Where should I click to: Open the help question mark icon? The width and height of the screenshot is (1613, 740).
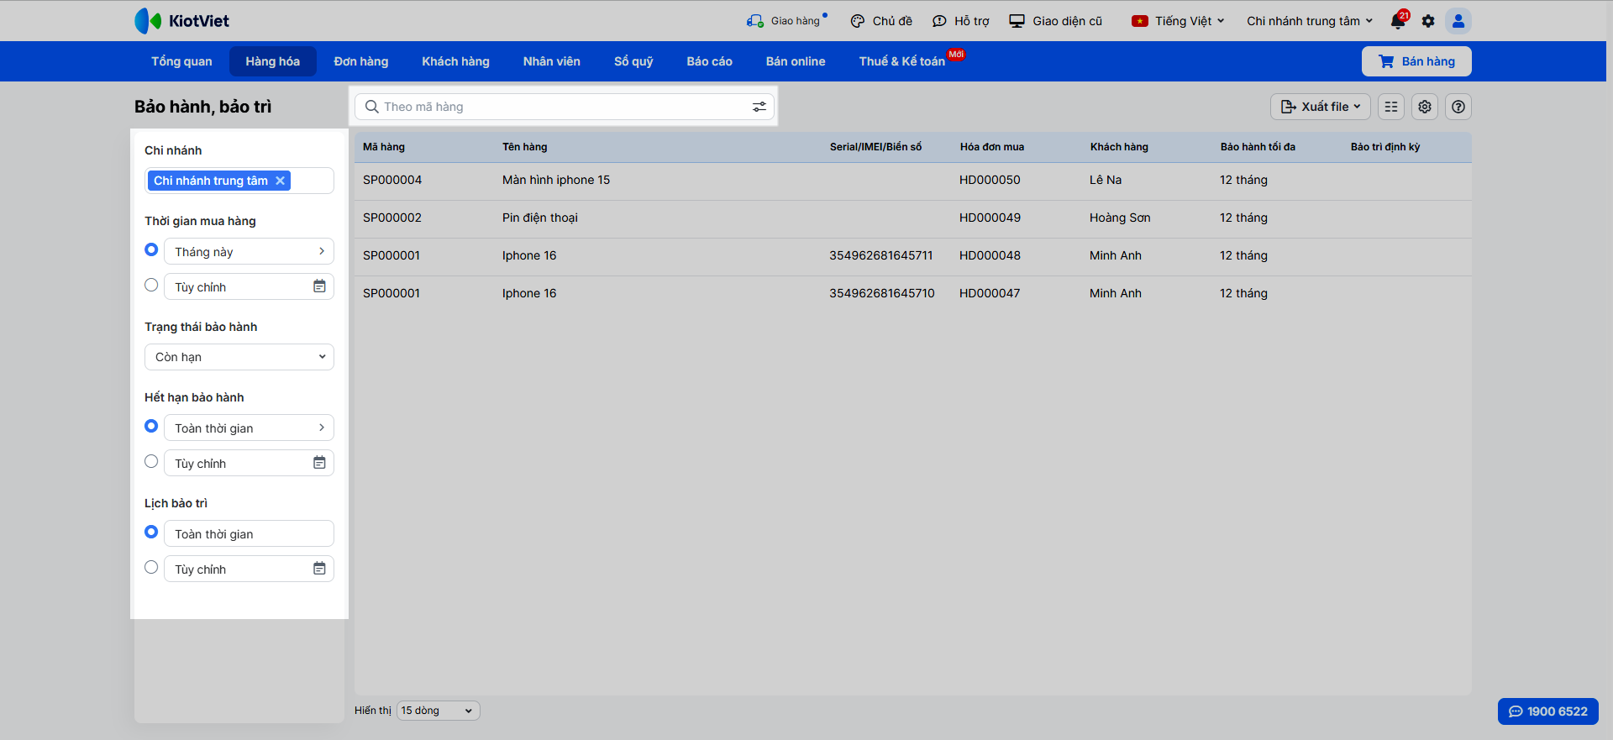tap(1458, 107)
